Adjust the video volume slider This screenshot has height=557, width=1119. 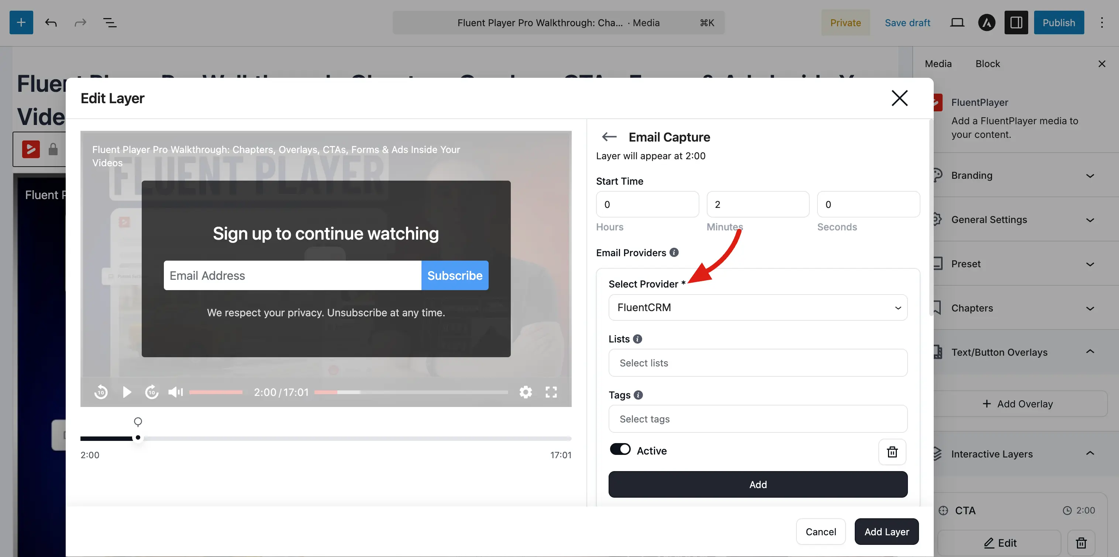(216, 392)
